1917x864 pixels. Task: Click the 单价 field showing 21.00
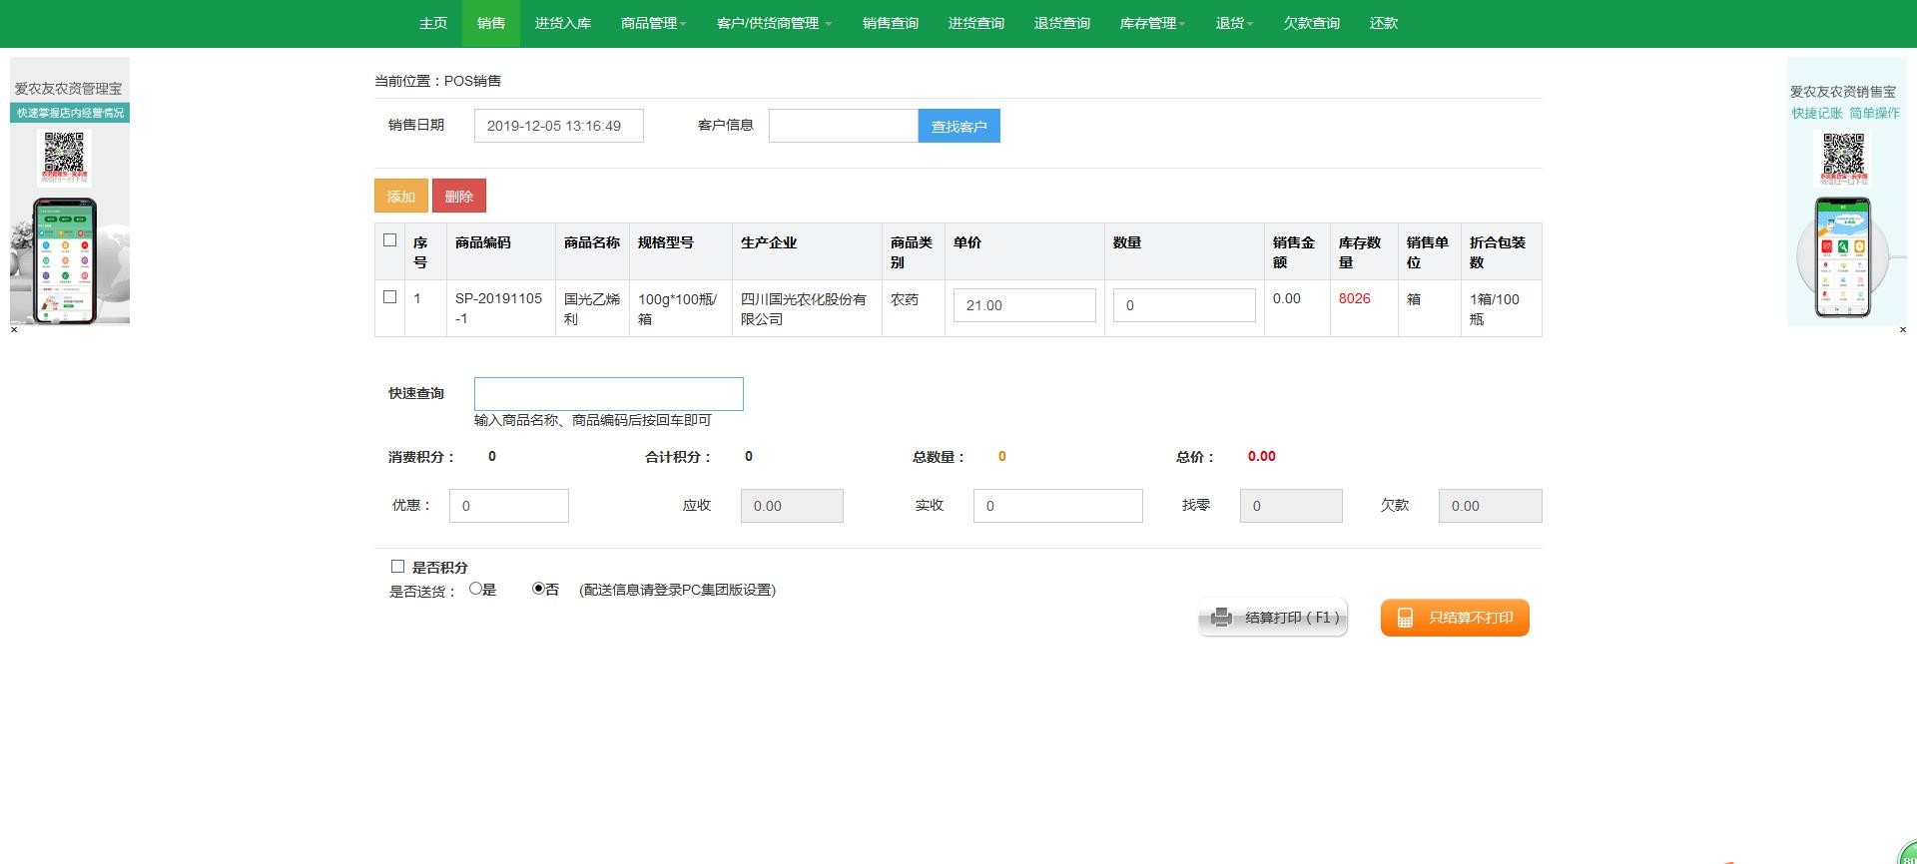point(1024,305)
